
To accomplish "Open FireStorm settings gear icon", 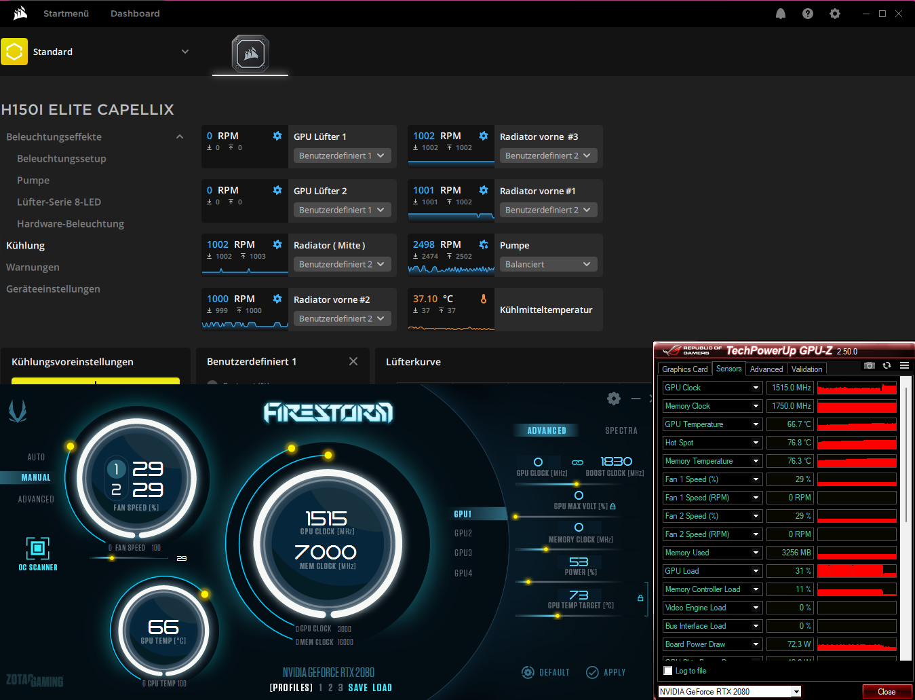I will (614, 399).
